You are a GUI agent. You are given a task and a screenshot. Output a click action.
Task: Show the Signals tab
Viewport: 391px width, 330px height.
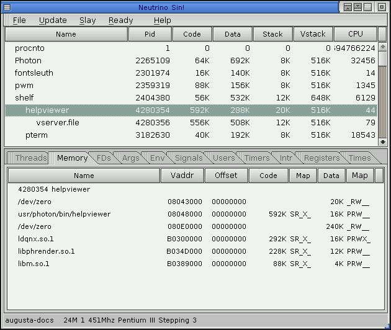189,158
